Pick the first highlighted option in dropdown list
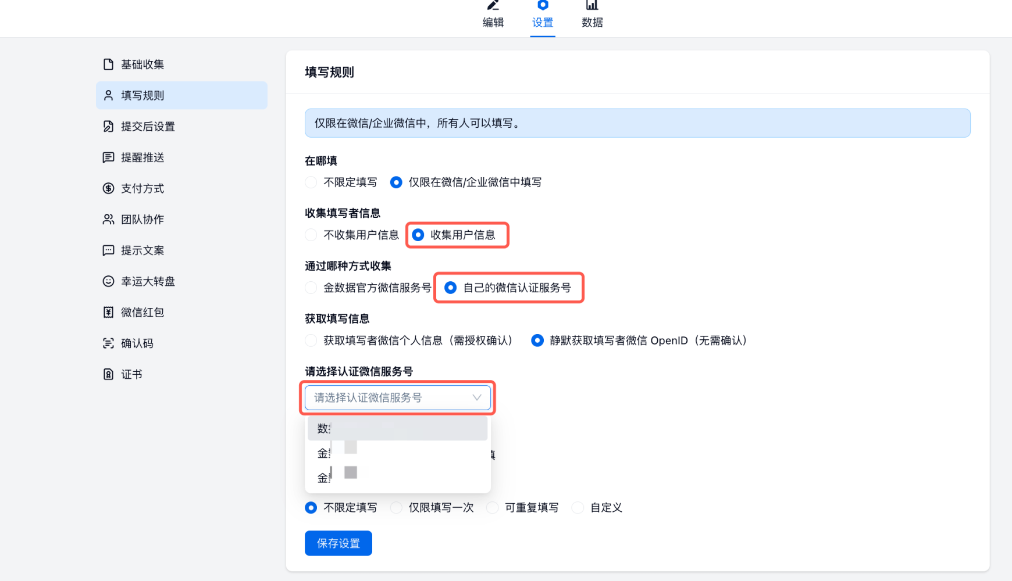The width and height of the screenshot is (1012, 581). pyautogui.click(x=397, y=429)
